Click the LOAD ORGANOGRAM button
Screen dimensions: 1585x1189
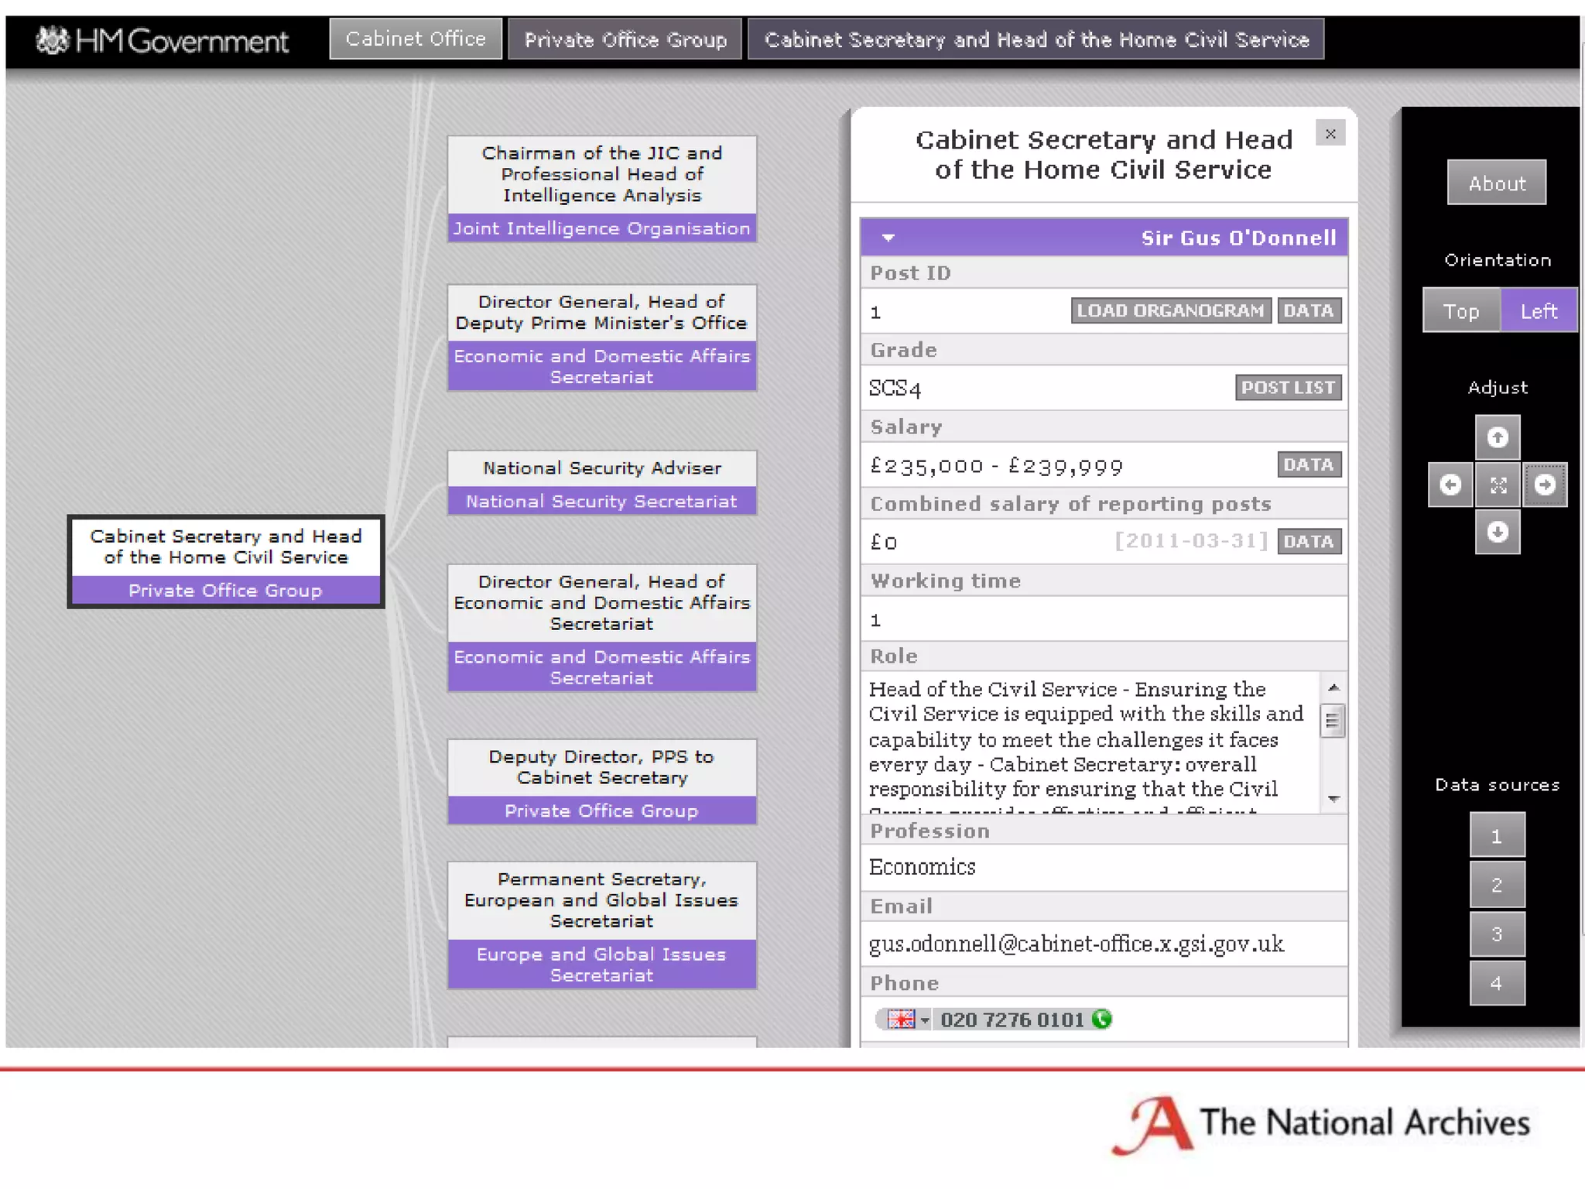[x=1170, y=310]
